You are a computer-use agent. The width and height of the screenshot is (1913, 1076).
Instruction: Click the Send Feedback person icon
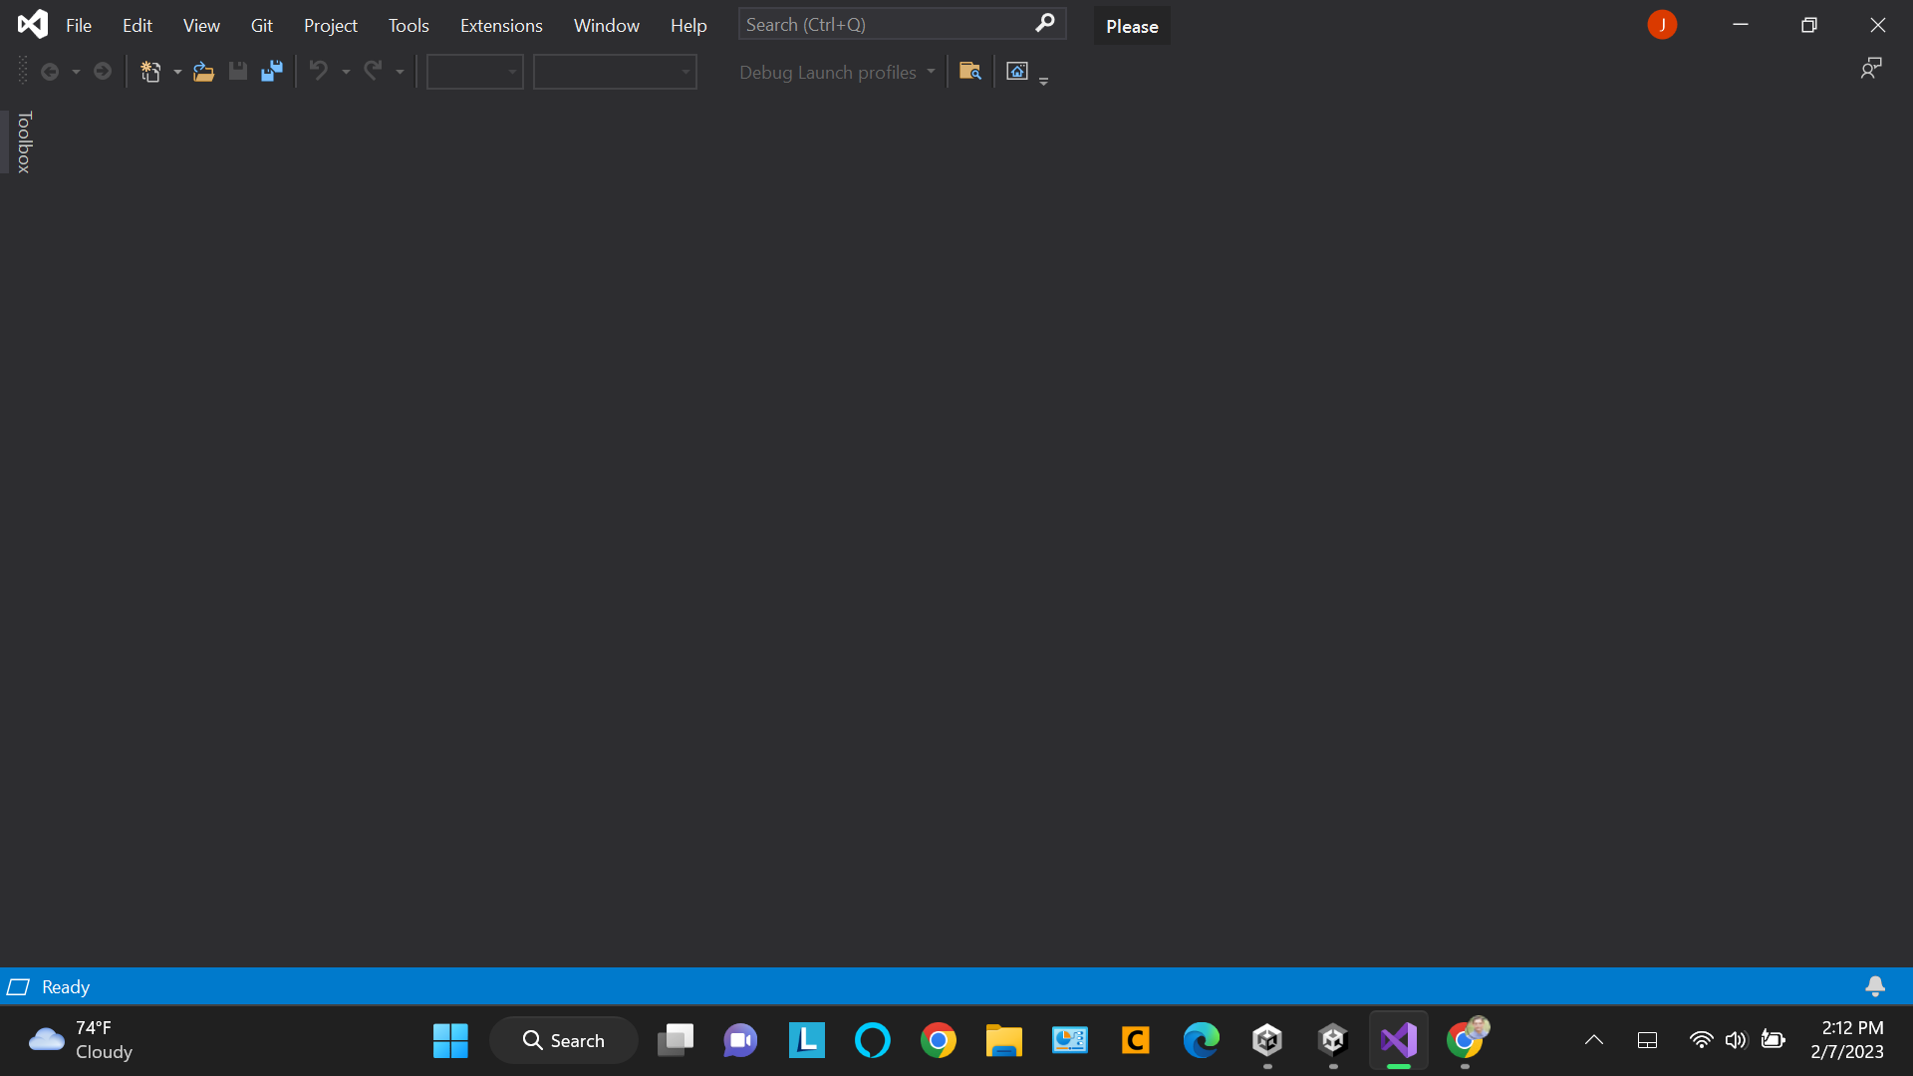point(1871,68)
